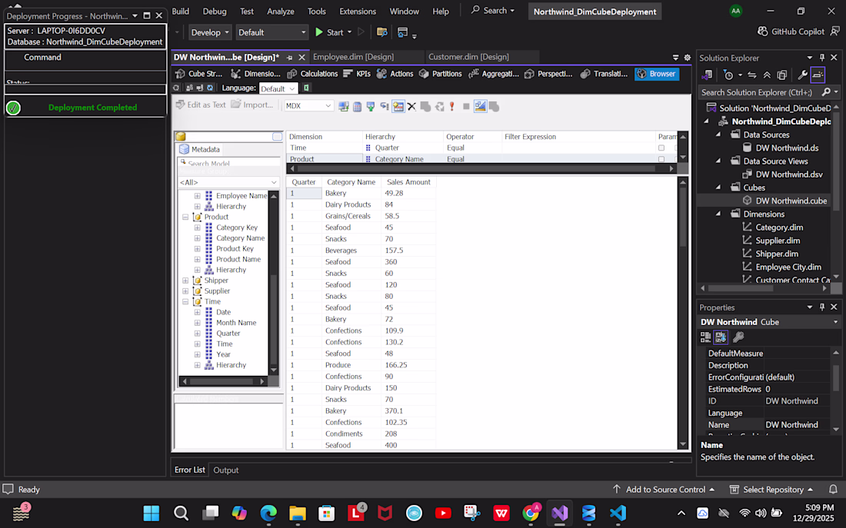Click the results grid vertical scrollbar
The height and width of the screenshot is (528, 846).
[682, 314]
